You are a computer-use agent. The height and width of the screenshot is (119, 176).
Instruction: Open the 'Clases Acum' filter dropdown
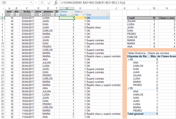(x=72, y=14)
